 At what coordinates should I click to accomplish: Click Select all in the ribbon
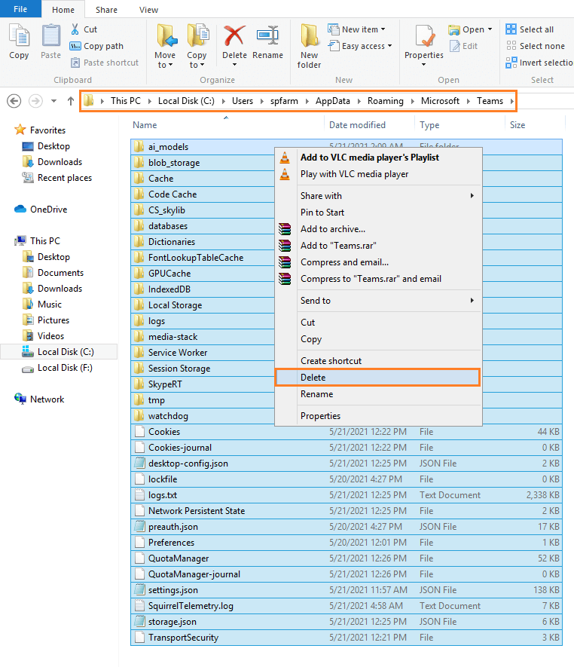pyautogui.click(x=530, y=29)
